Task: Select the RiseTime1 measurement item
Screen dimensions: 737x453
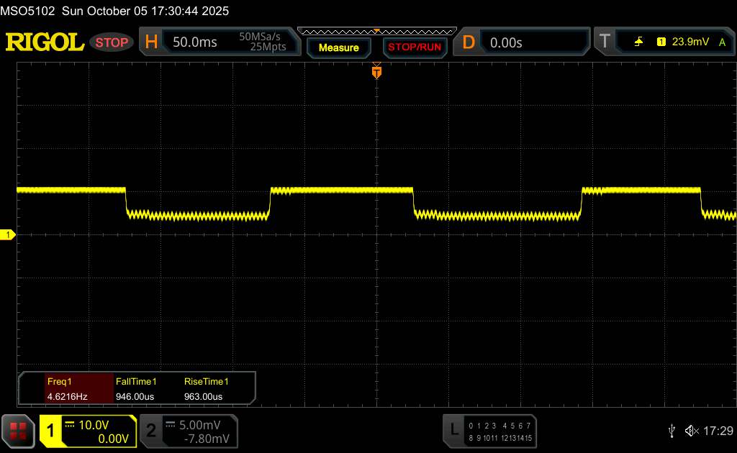Action: [206, 389]
